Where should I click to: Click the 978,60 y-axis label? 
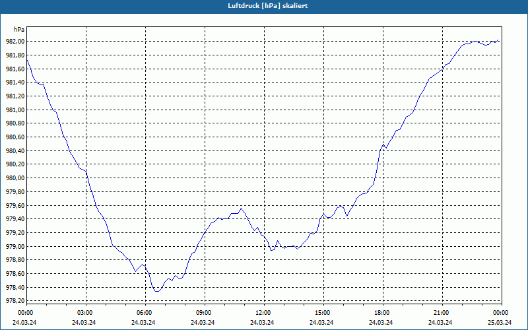coord(15,274)
